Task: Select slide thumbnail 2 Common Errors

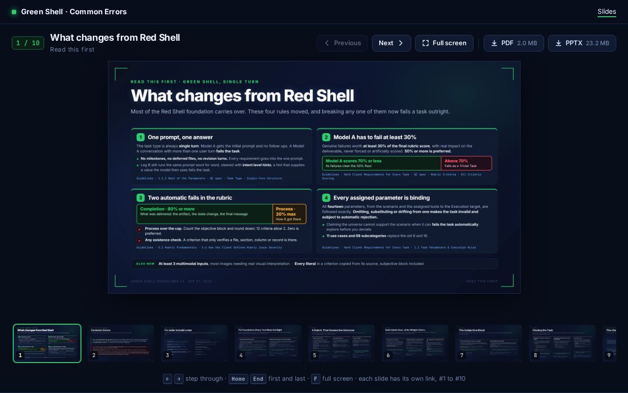Action: point(121,343)
